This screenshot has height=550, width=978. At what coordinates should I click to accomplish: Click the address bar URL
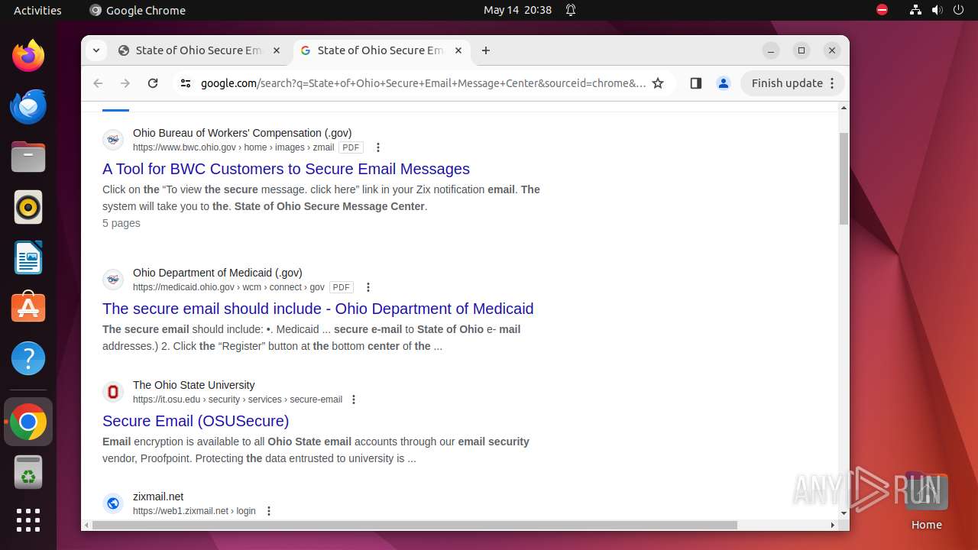(423, 83)
